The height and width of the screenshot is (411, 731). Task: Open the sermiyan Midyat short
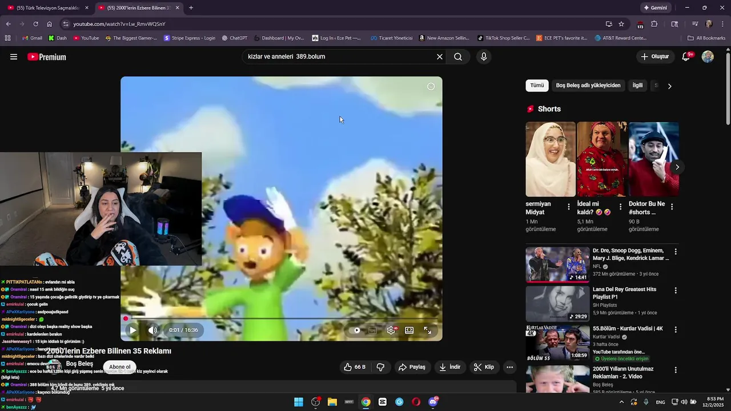pyautogui.click(x=551, y=159)
